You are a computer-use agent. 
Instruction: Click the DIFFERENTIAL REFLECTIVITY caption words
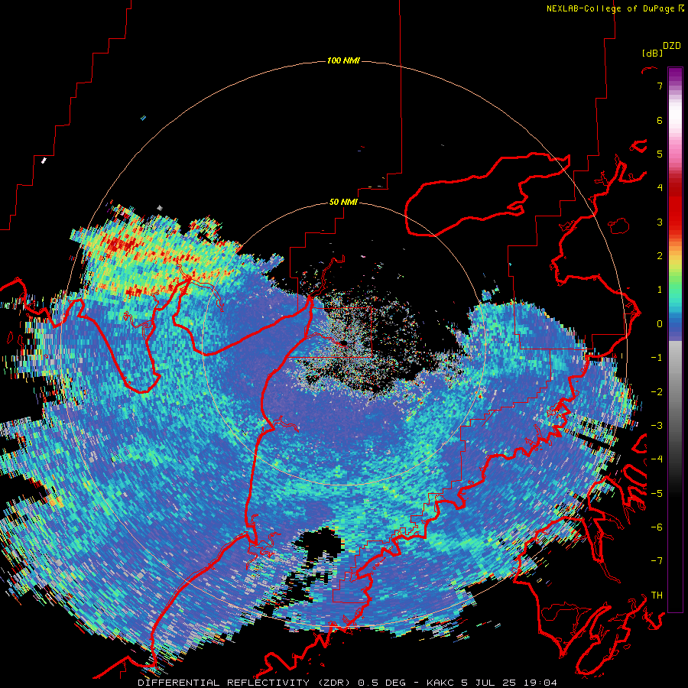tap(224, 683)
